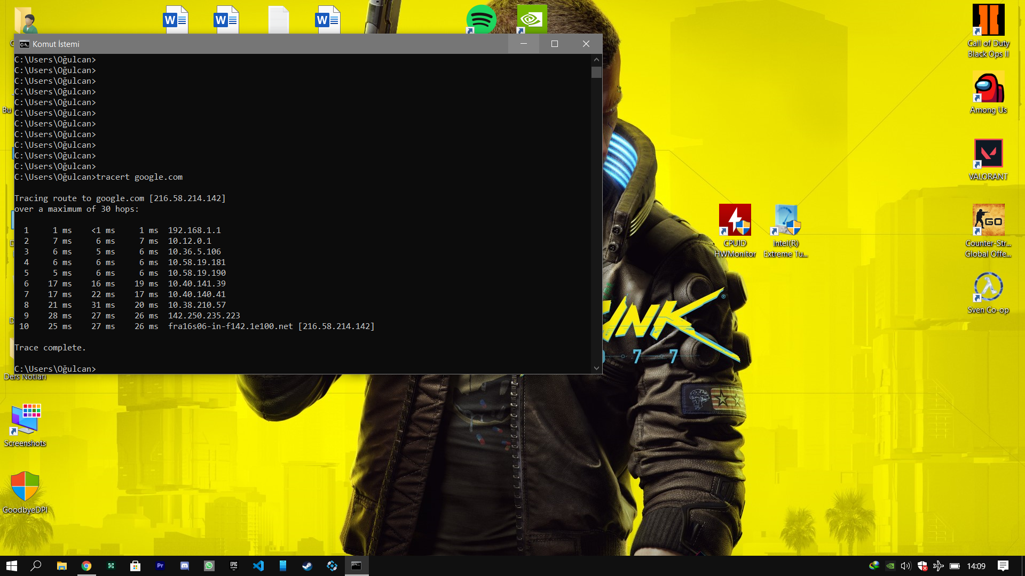This screenshot has width=1025, height=576.
Task: Open Epic Games Launcher in taskbar
Action: (x=234, y=566)
